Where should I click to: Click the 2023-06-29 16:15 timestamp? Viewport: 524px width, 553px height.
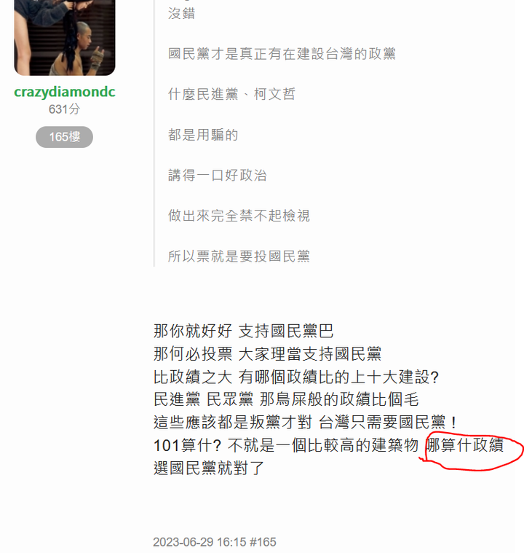point(200,542)
